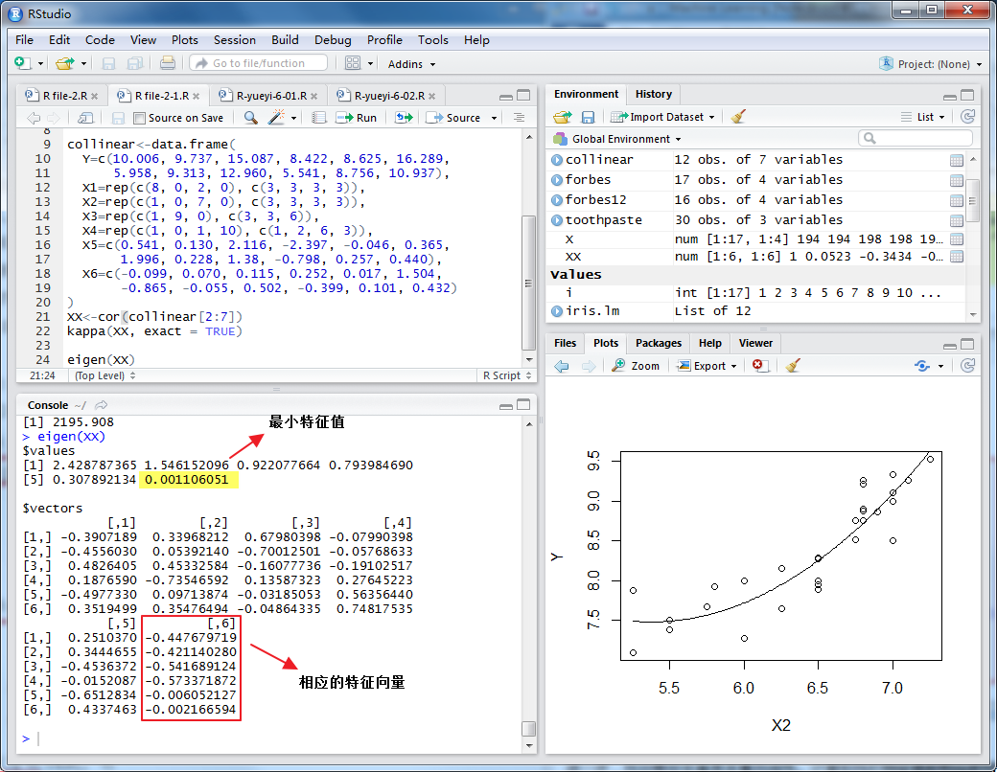Click the find/replace magnifier icon in editor
The image size is (997, 772).
click(x=250, y=118)
